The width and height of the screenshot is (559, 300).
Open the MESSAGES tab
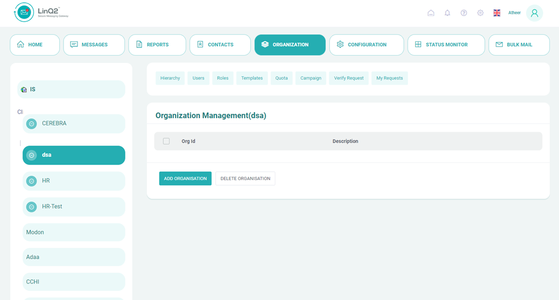[x=94, y=45]
